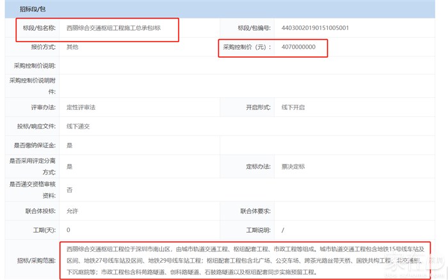Click the empty 联合体要求 field
This screenshot has width=448, height=280.
pyautogui.click(x=358, y=210)
